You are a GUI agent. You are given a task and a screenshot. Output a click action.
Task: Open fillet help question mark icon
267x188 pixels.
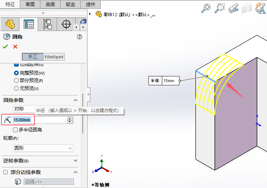point(80,37)
